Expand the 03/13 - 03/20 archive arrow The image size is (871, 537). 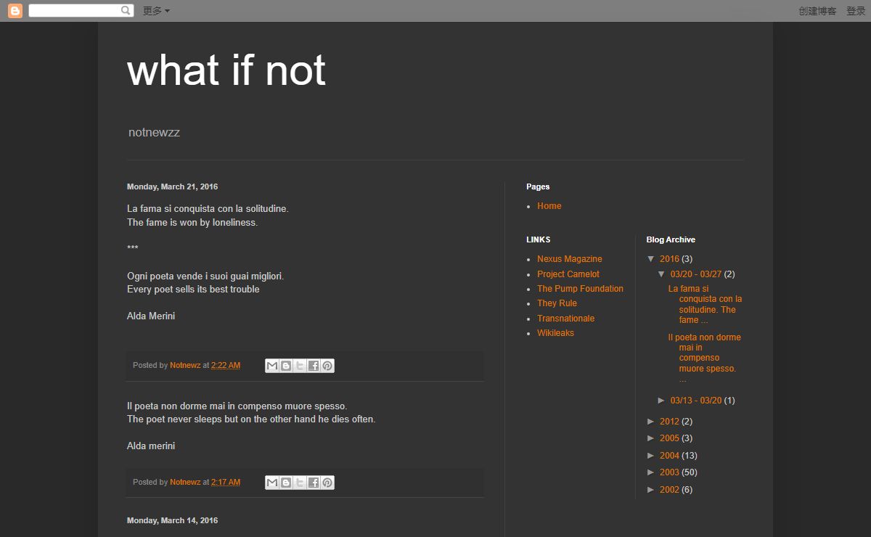point(661,401)
